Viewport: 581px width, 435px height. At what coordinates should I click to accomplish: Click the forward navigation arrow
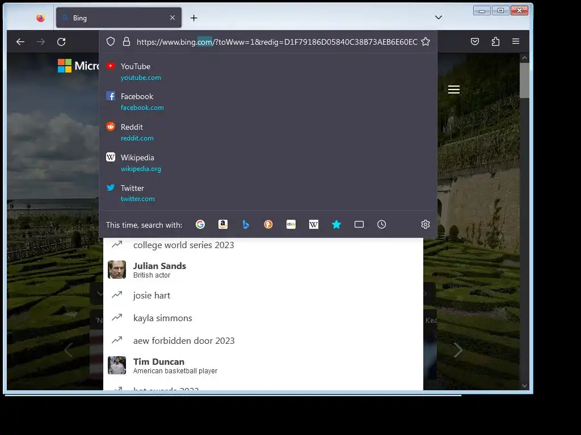point(41,42)
